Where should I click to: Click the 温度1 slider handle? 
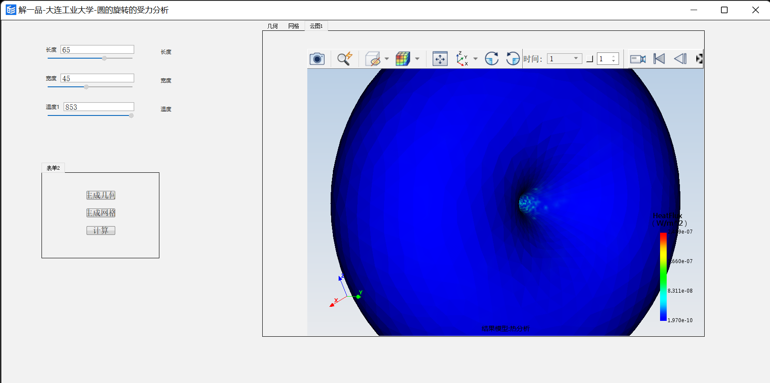[x=131, y=115]
